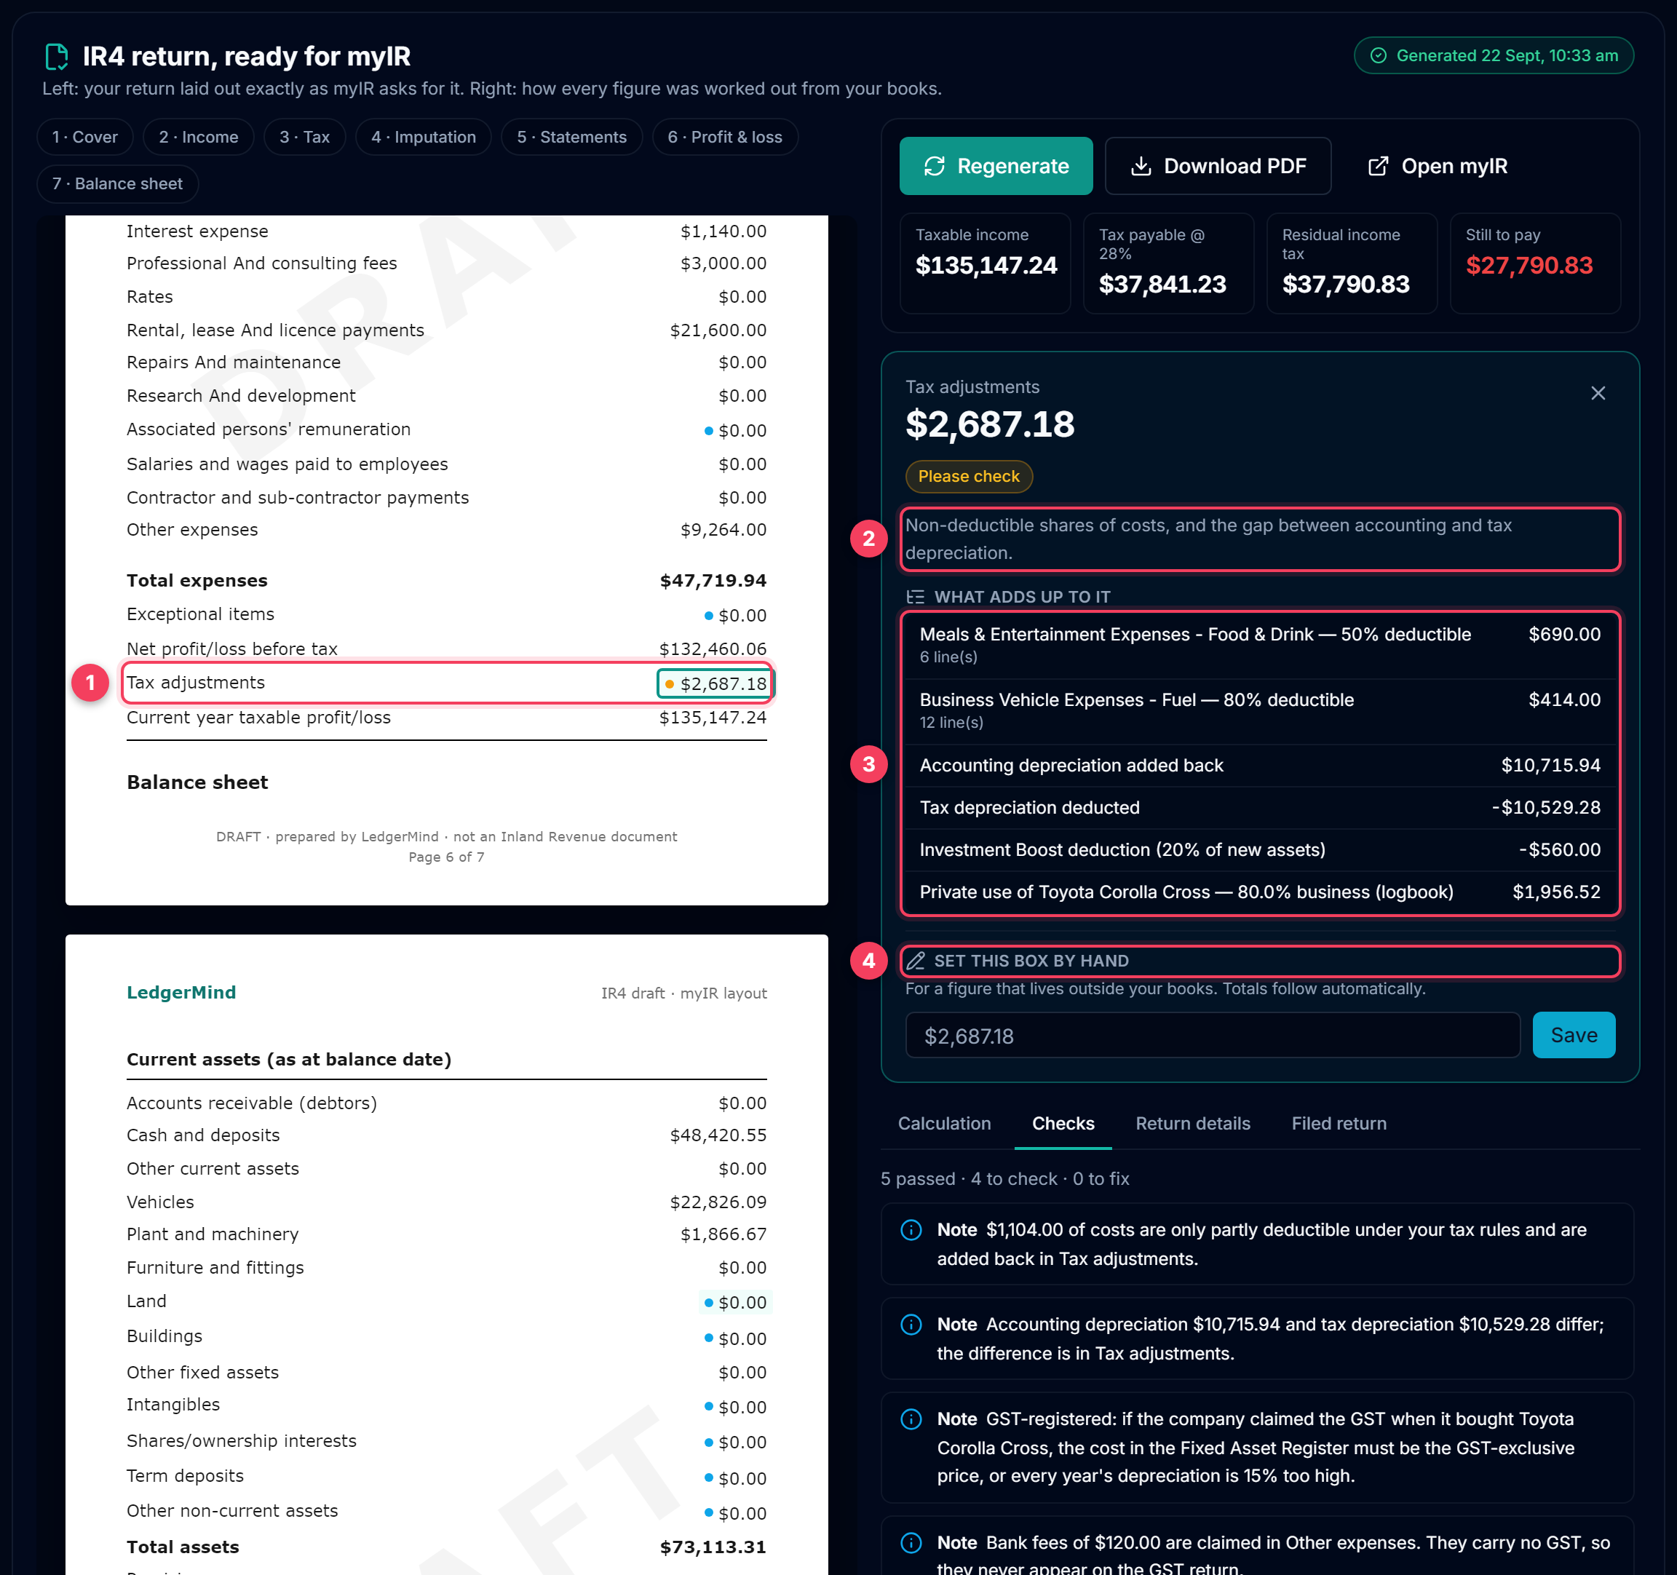1677x1575 pixels.
Task: Select the Term deposits $0.00 value
Action: pyautogui.click(x=736, y=1479)
